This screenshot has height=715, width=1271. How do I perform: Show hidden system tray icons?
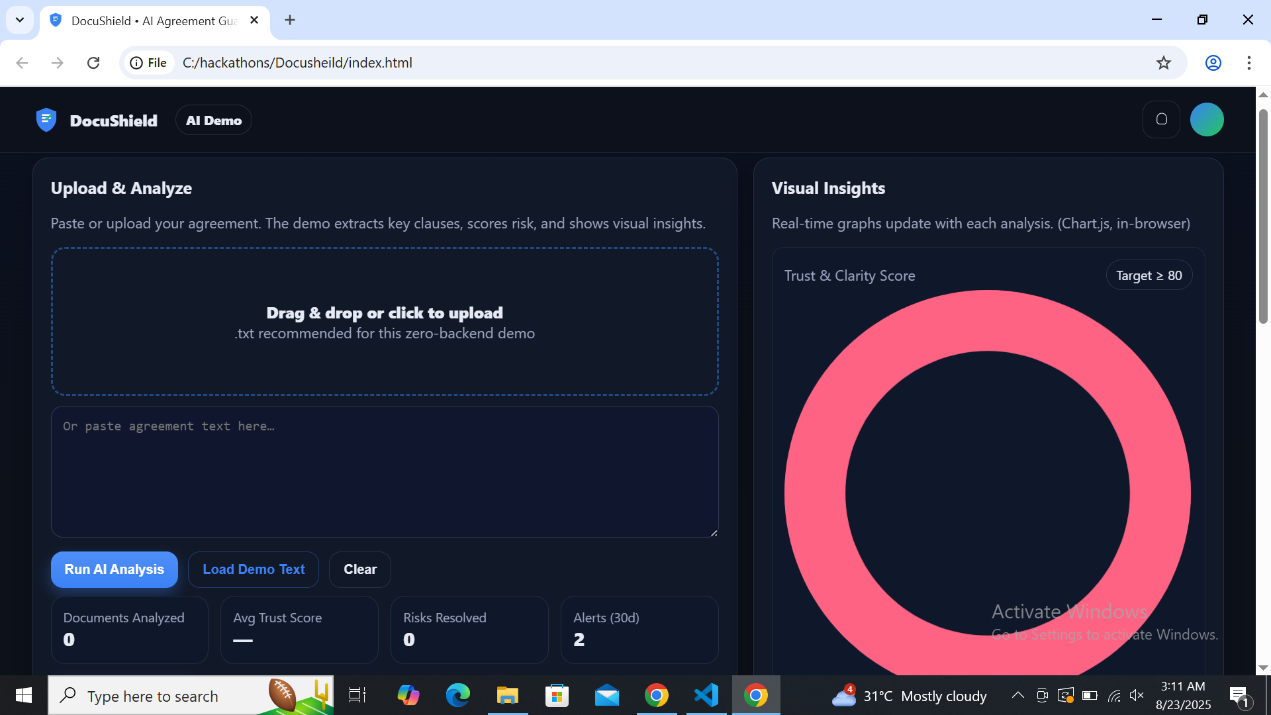(x=1017, y=695)
